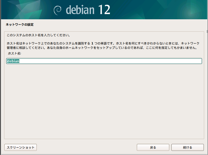Click the 戻る button
Screen dimensions: 208x155
tap(153, 147)
